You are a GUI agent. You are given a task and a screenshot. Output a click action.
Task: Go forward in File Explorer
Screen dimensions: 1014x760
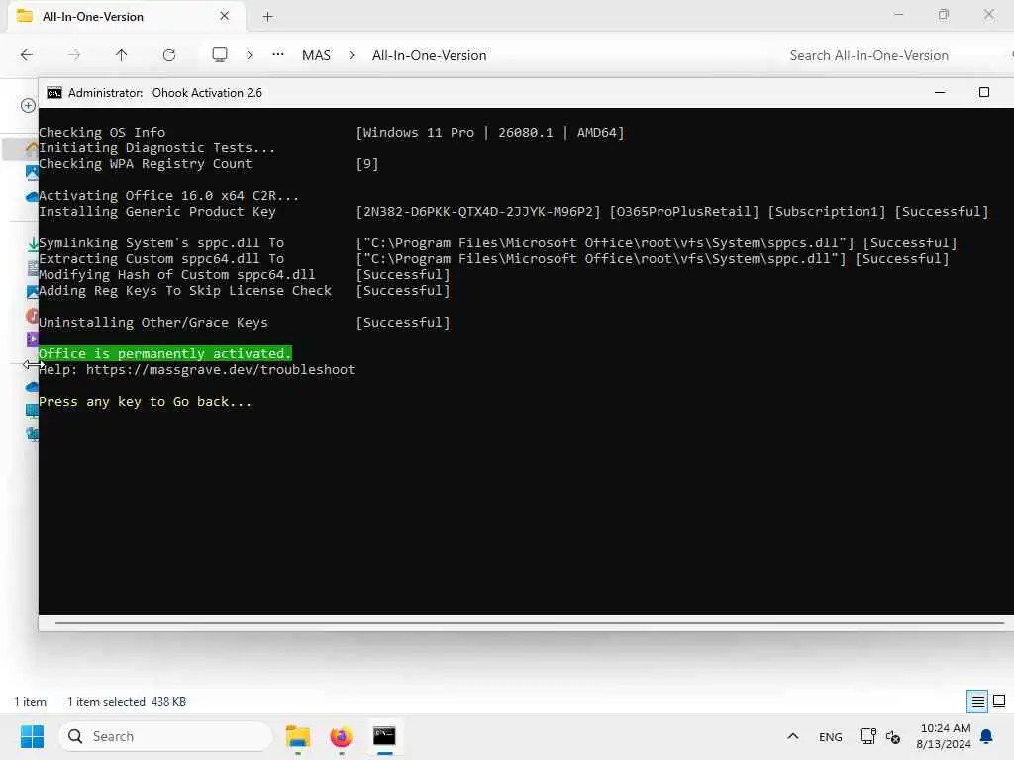74,55
